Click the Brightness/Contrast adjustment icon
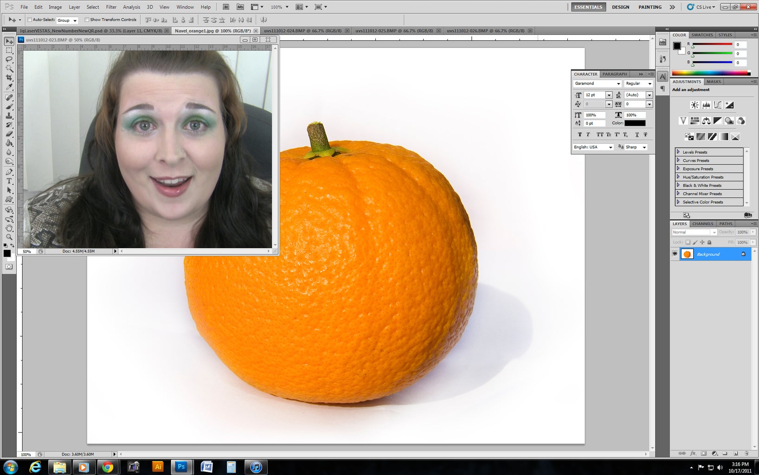The width and height of the screenshot is (759, 475). pos(695,105)
